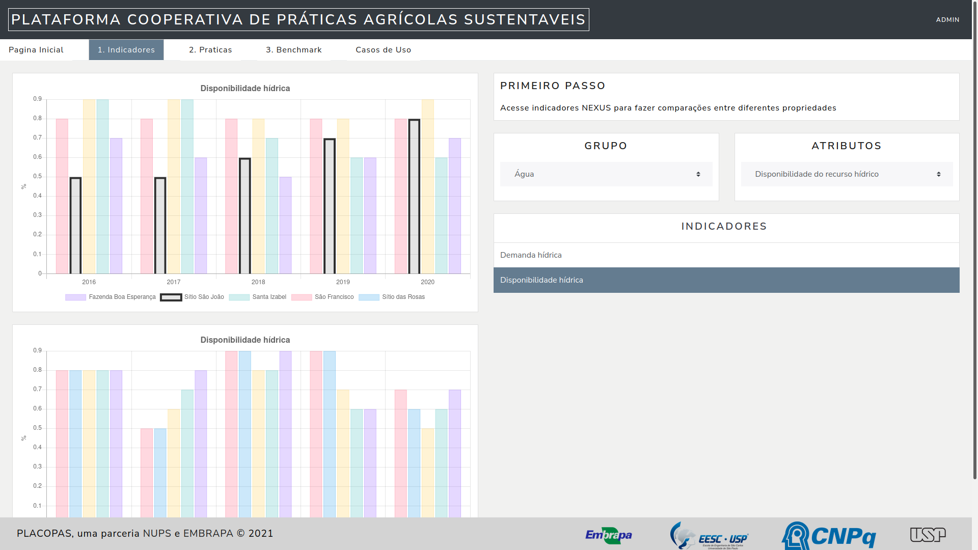Open the Pagina Inicial tab
This screenshot has height=550, width=978.
[x=36, y=50]
